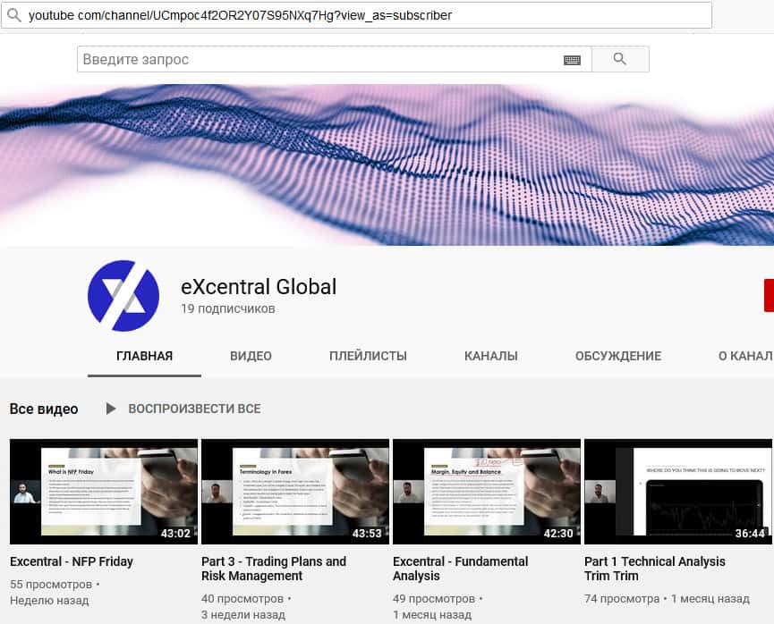This screenshot has width=774, height=624.
Task: Click the 43:53 duration badge
Action: (367, 533)
